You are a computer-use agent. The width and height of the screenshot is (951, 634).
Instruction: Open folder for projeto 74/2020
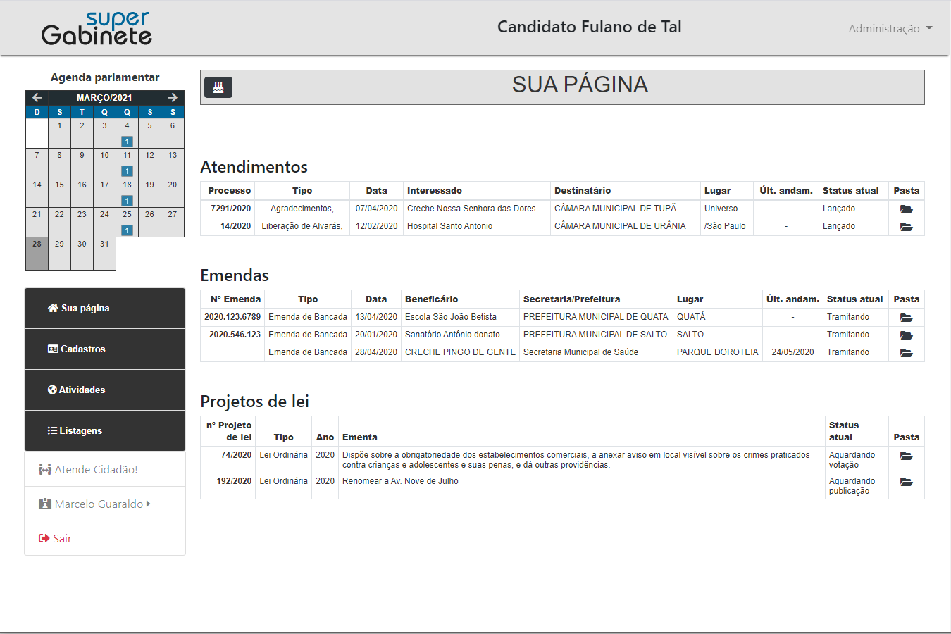906,456
